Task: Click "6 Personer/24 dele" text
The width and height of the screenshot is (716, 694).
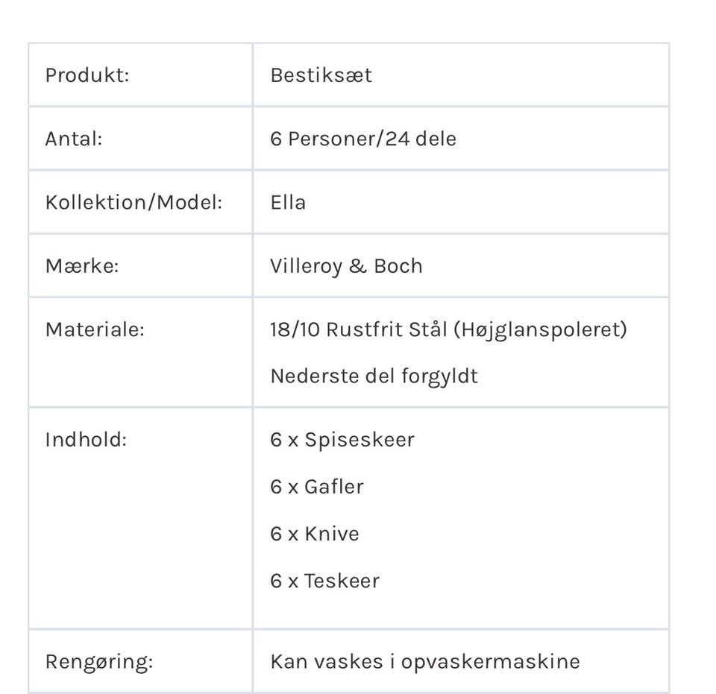Action: [362, 139]
